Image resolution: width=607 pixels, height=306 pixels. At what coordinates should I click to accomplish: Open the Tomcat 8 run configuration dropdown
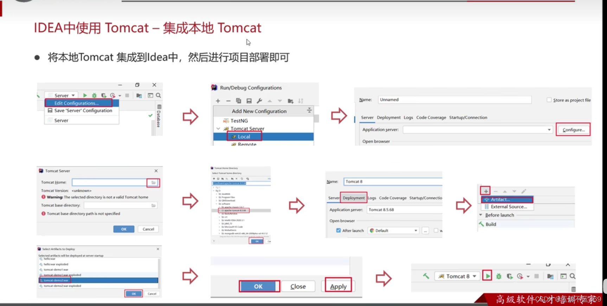pos(457,276)
